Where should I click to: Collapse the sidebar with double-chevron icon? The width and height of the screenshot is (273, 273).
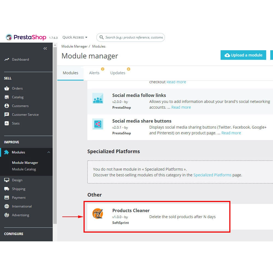[x=45, y=49]
